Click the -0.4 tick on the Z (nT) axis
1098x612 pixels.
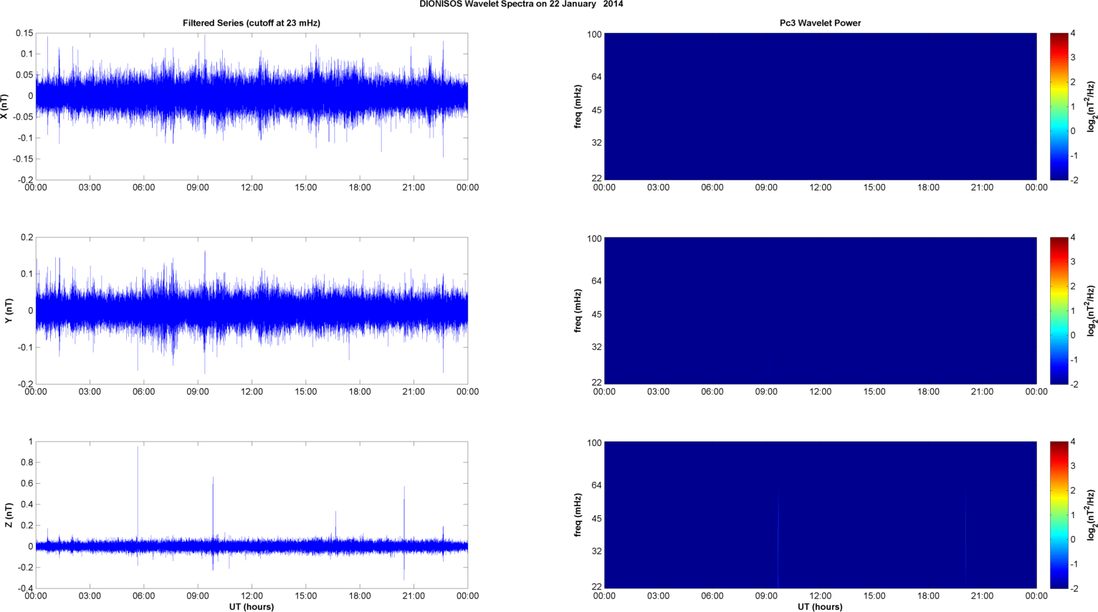24,588
